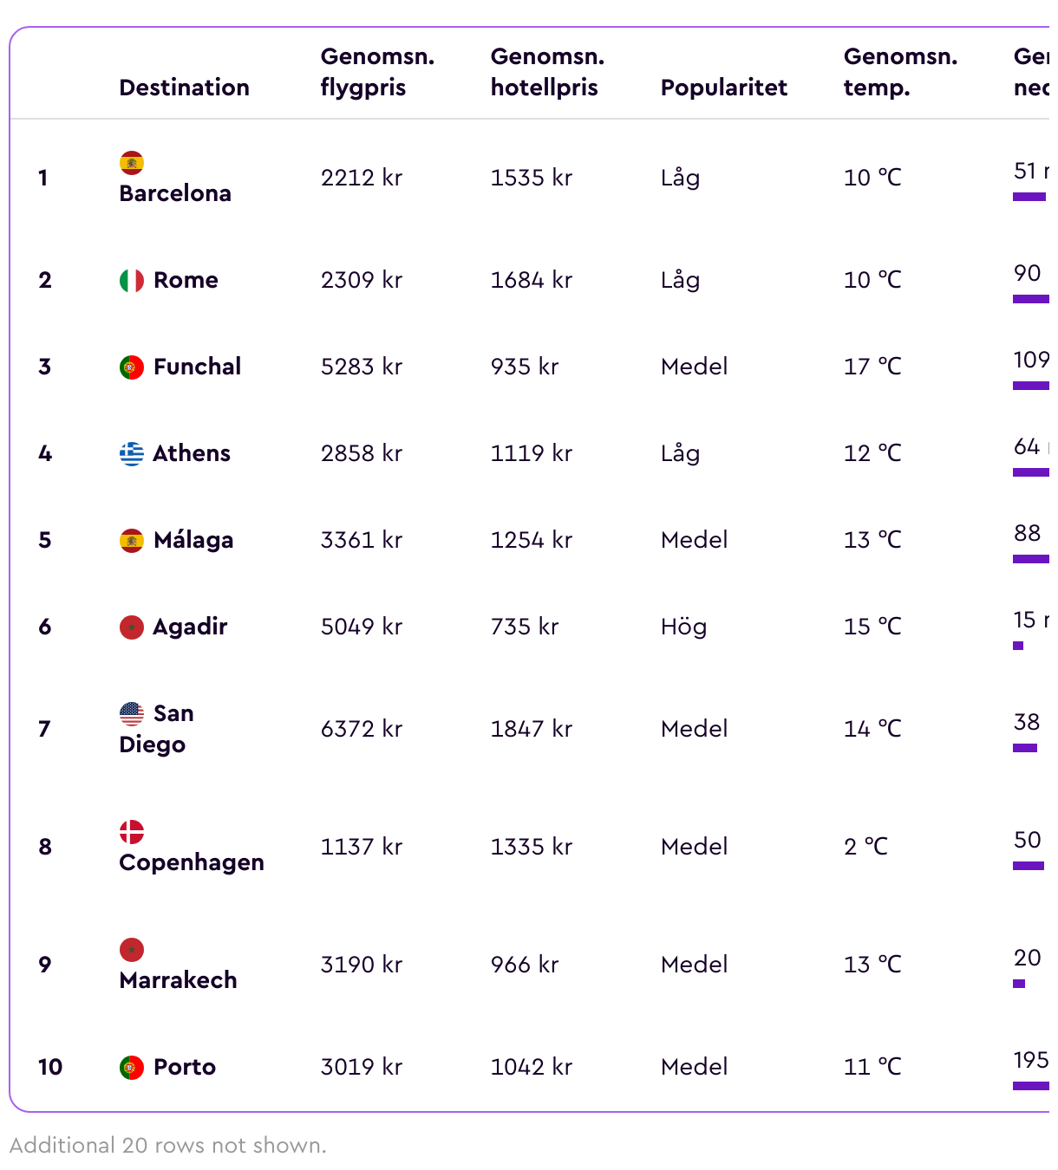Viewport: 1058px width, 1170px height.
Task: Sort by Popularitet column header
Action: pos(724,88)
